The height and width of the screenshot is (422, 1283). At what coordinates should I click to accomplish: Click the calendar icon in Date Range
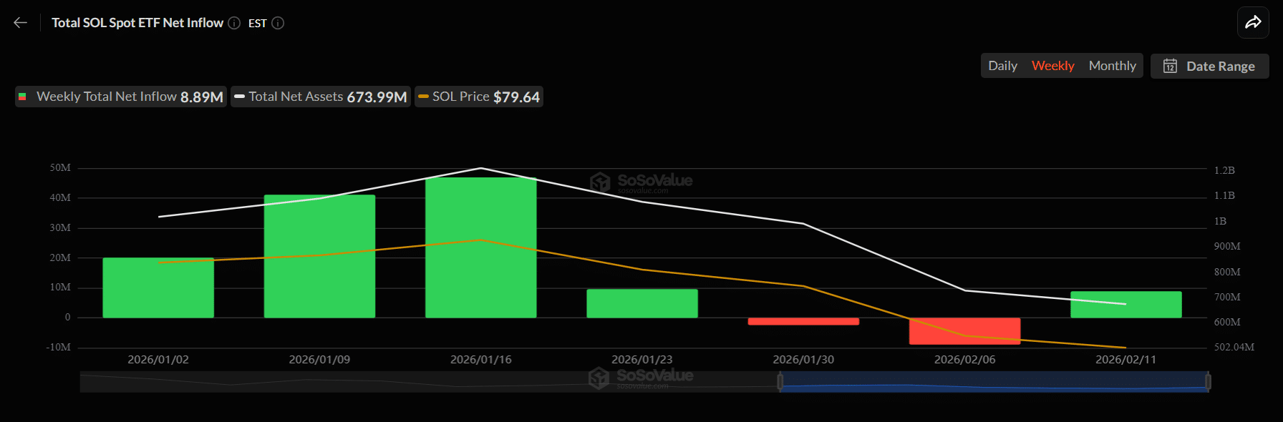click(x=1170, y=67)
